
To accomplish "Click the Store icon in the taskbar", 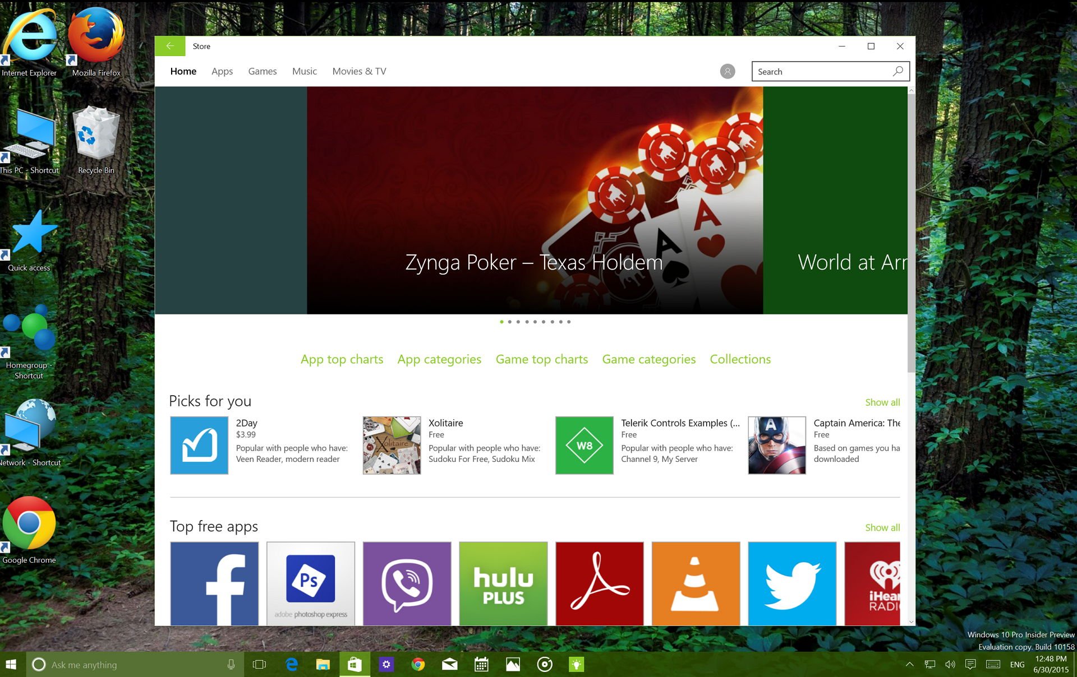I will pyautogui.click(x=355, y=665).
